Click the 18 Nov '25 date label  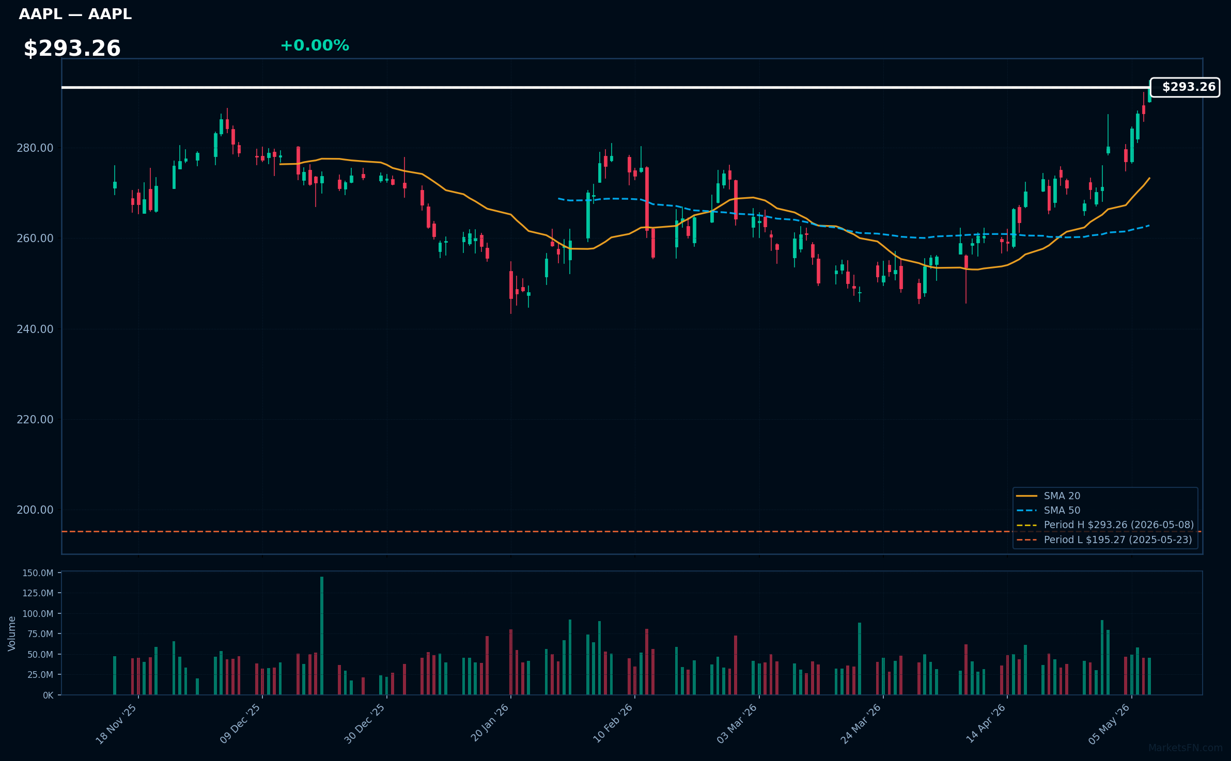tap(117, 724)
